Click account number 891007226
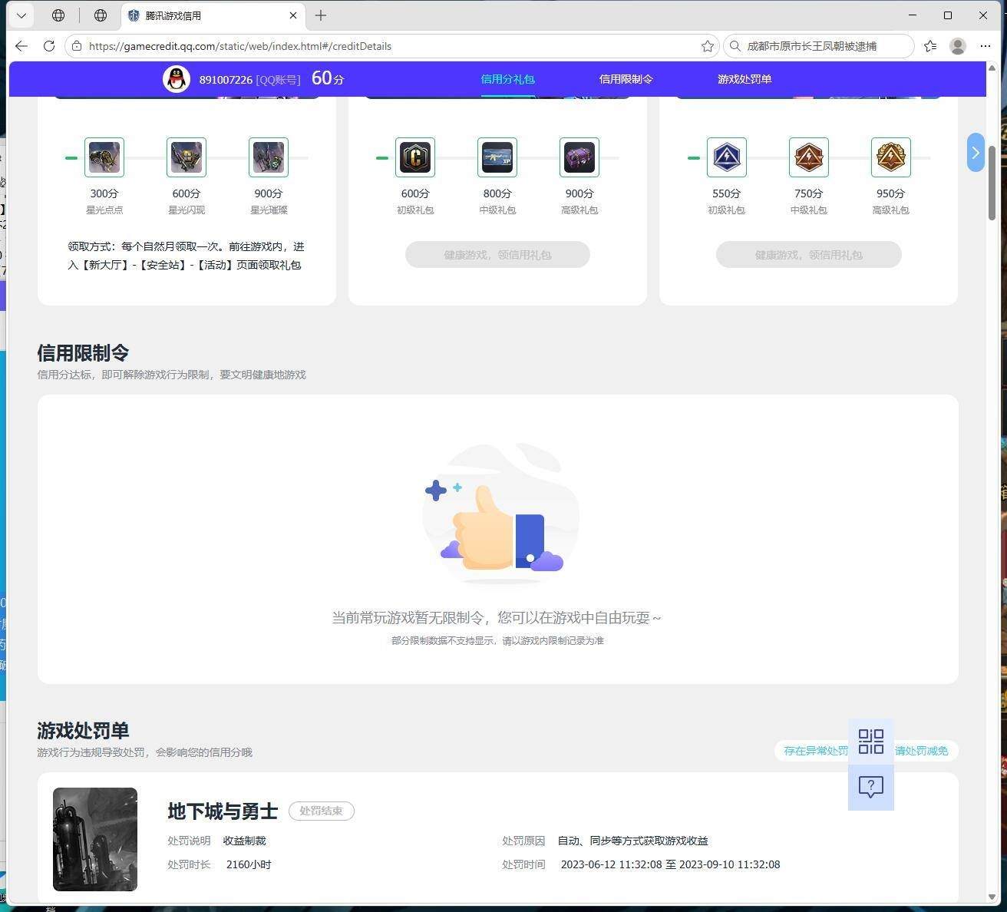This screenshot has height=912, width=1007. [x=226, y=79]
